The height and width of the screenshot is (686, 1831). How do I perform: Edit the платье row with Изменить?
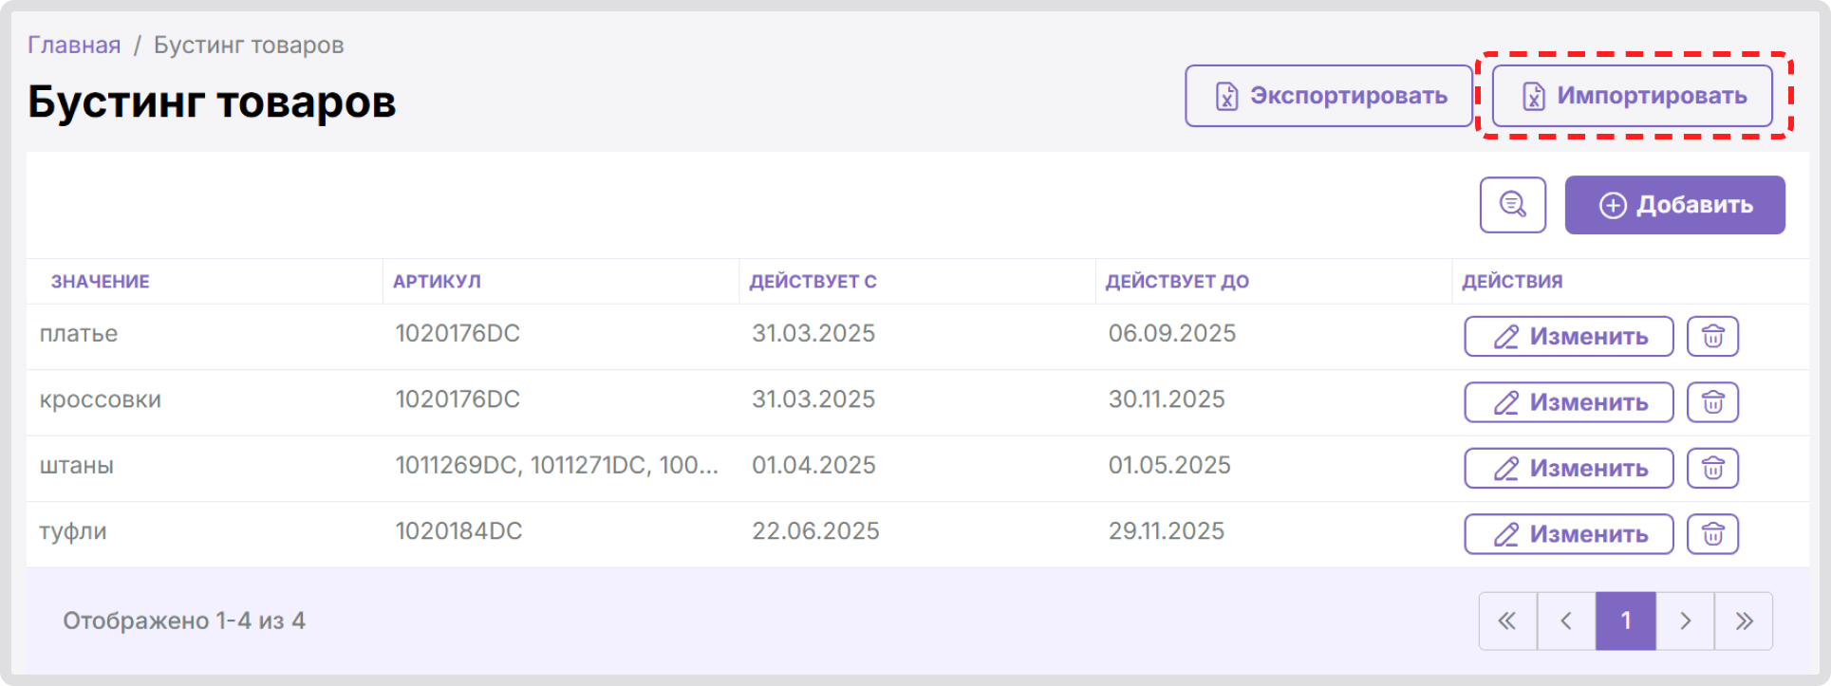(1568, 337)
